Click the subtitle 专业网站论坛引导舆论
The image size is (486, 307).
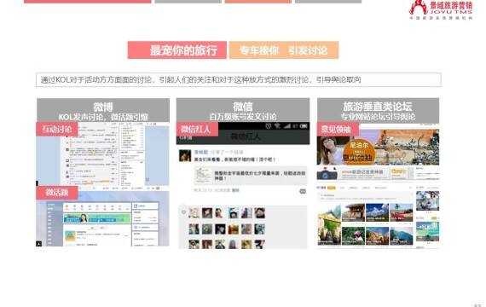(378, 116)
